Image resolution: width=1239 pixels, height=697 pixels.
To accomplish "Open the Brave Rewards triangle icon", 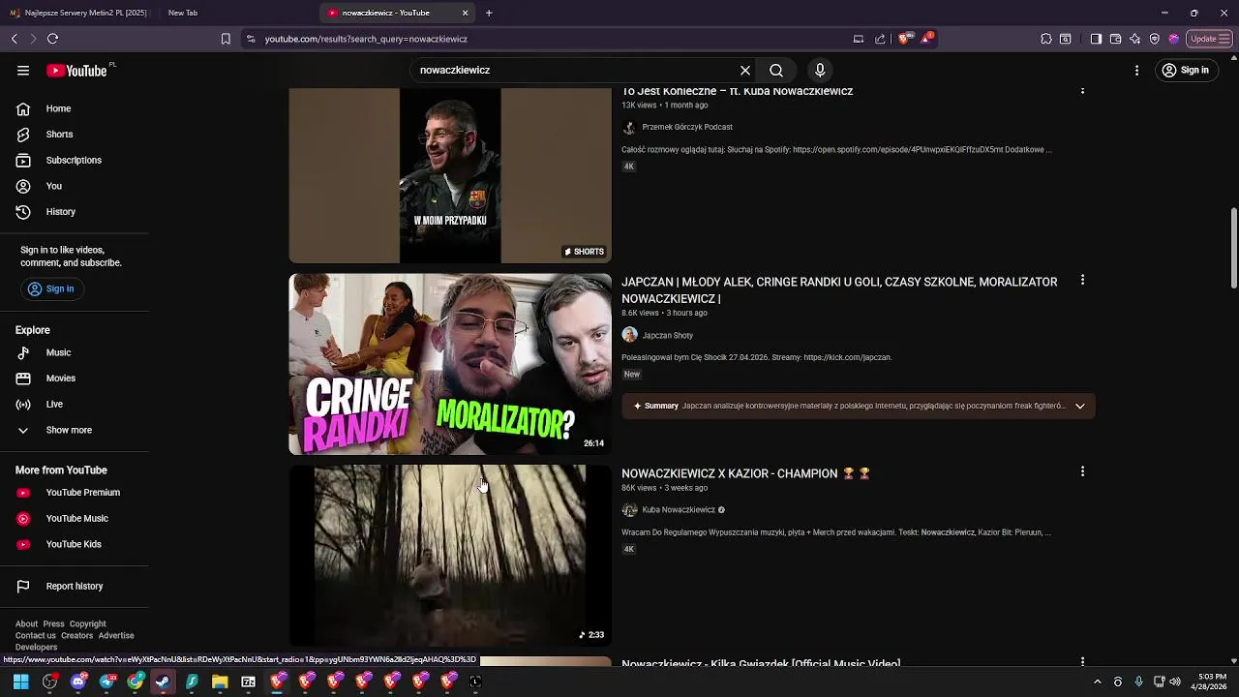I will (926, 39).
